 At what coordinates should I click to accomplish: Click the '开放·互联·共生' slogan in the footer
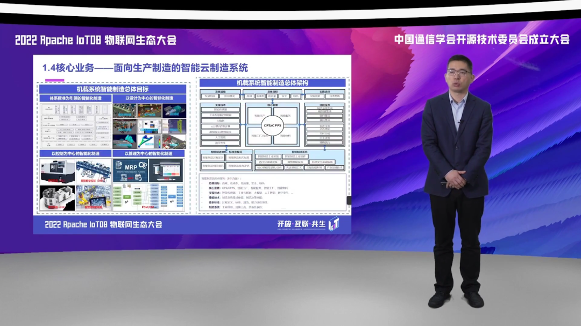[301, 224]
